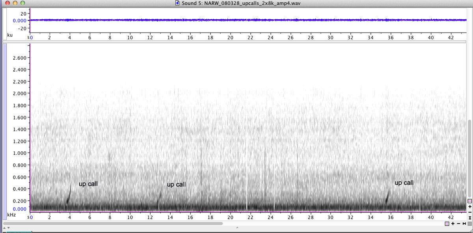Image resolution: width=473 pixels, height=233 pixels.
Task: Click the vertical center position icon
Action: pos(470,201)
